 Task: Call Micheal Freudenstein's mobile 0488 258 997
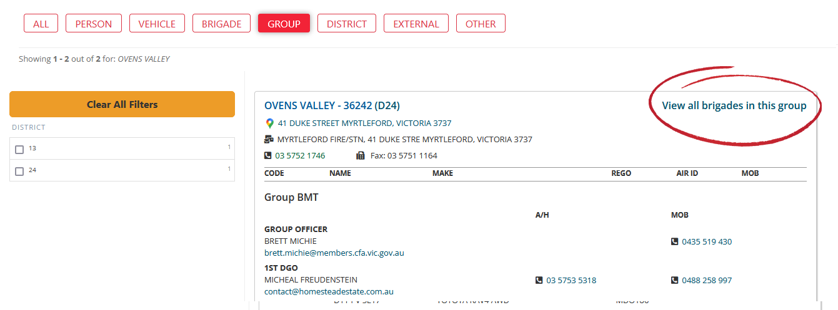(x=707, y=281)
